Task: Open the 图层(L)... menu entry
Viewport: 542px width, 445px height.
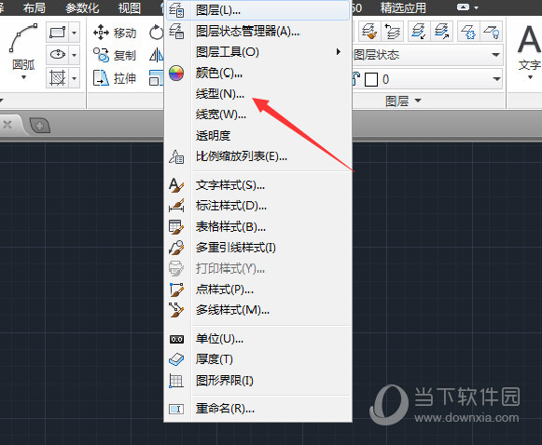Action: pos(257,10)
